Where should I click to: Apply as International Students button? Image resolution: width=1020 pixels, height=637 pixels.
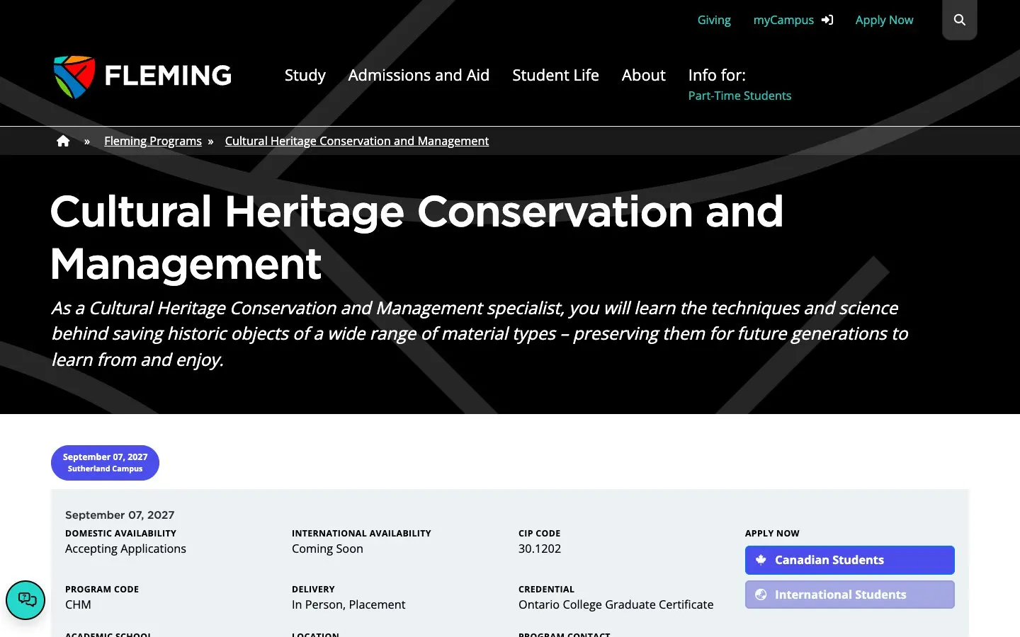(x=850, y=595)
